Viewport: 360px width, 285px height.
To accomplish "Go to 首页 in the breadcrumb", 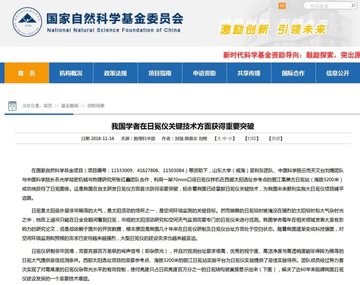I will coord(48,106).
